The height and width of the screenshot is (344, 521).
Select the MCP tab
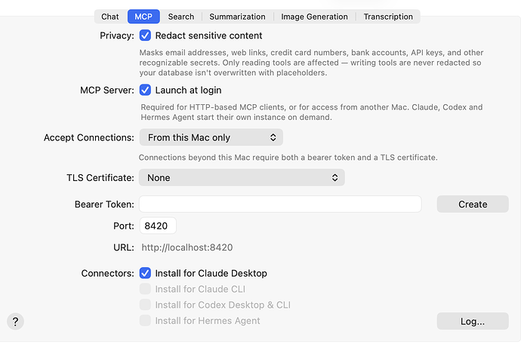(143, 17)
